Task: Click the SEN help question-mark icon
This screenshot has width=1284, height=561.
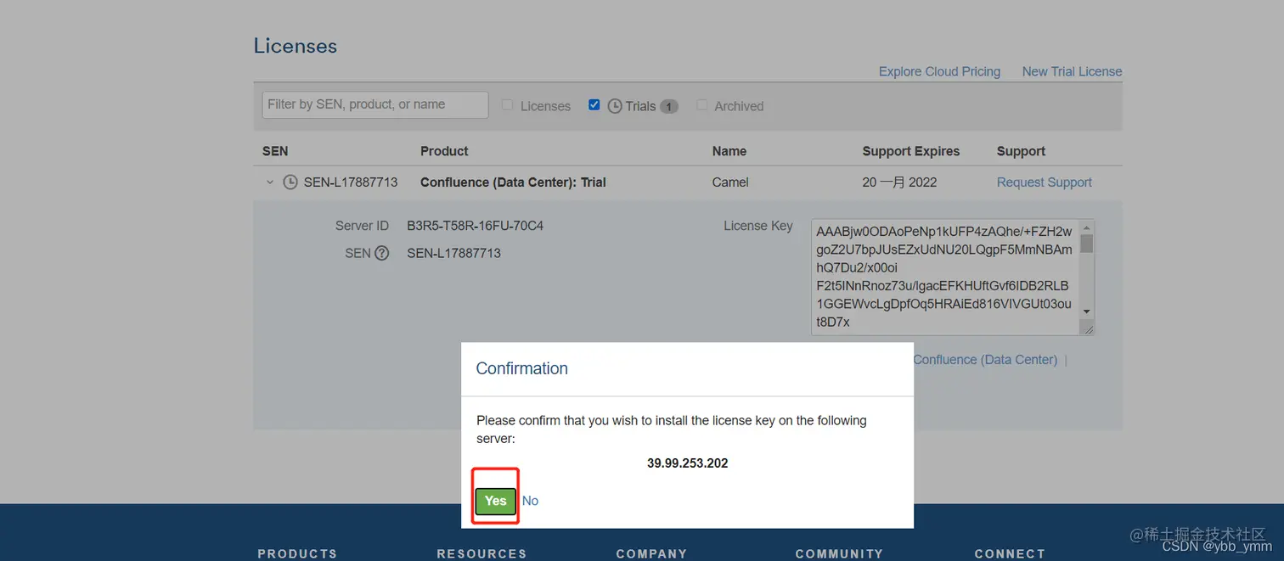Action: pyautogui.click(x=381, y=253)
